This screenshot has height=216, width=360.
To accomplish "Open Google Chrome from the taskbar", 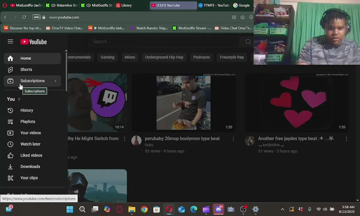I will point(144,209).
